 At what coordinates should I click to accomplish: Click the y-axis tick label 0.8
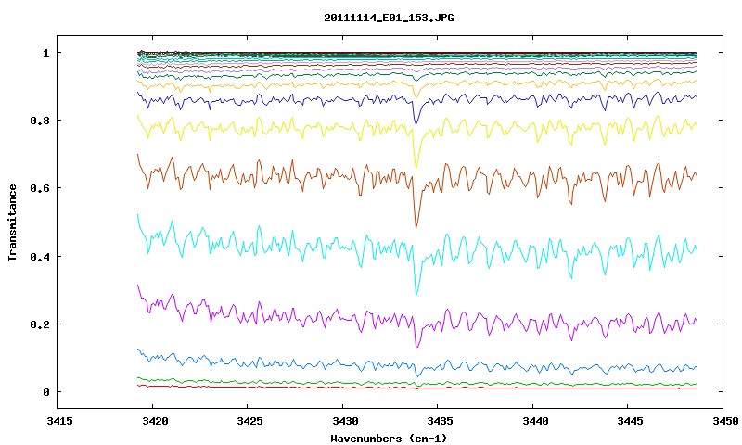pyautogui.click(x=40, y=121)
